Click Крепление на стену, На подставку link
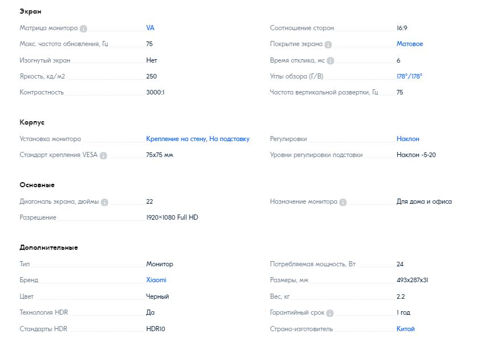This screenshot has width=490, height=338. 197,139
